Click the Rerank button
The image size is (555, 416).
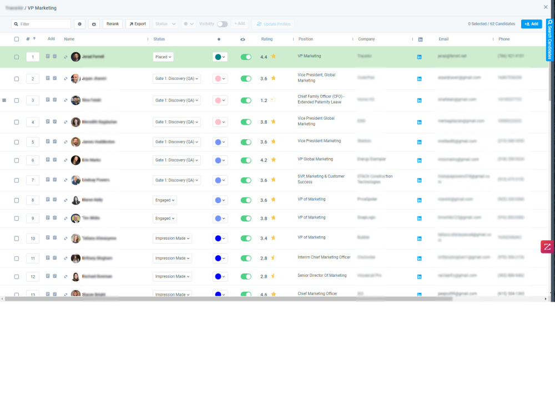click(113, 24)
